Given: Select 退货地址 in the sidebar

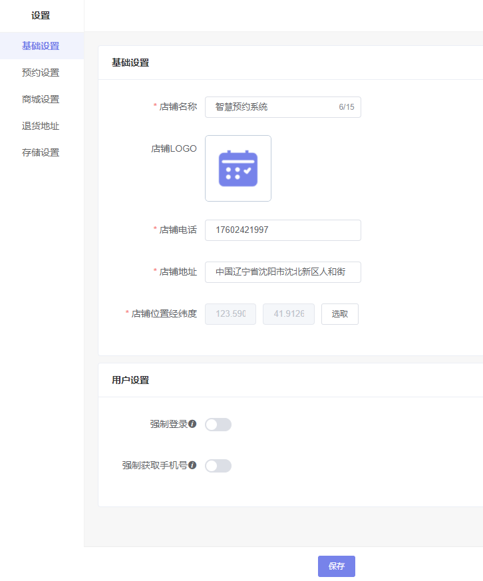Looking at the screenshot, I should pos(41,126).
